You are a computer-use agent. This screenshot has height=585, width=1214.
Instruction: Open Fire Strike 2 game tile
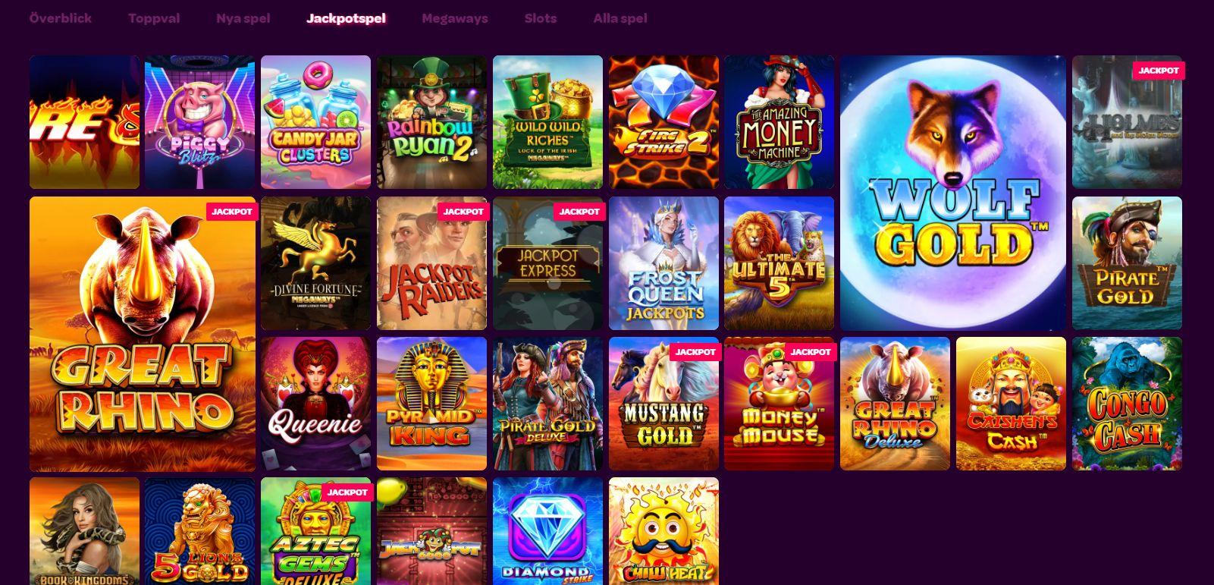(663, 122)
